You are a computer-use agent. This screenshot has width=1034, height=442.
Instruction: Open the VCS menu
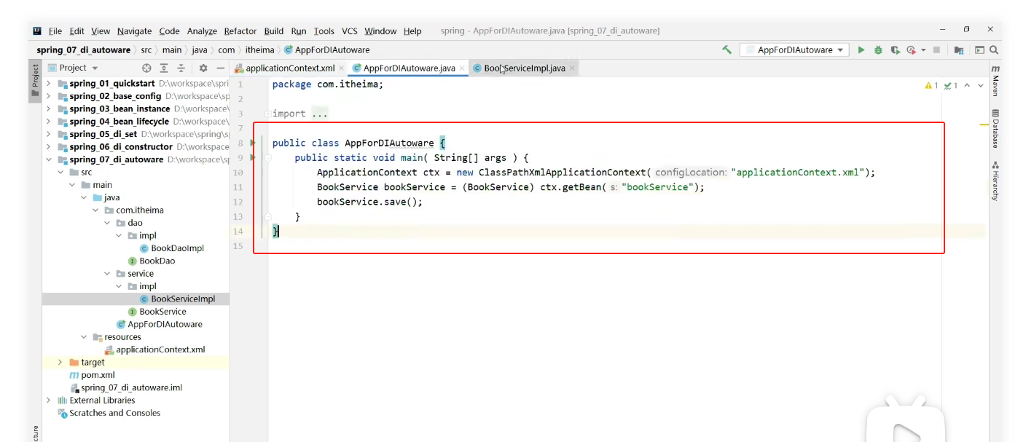point(350,31)
